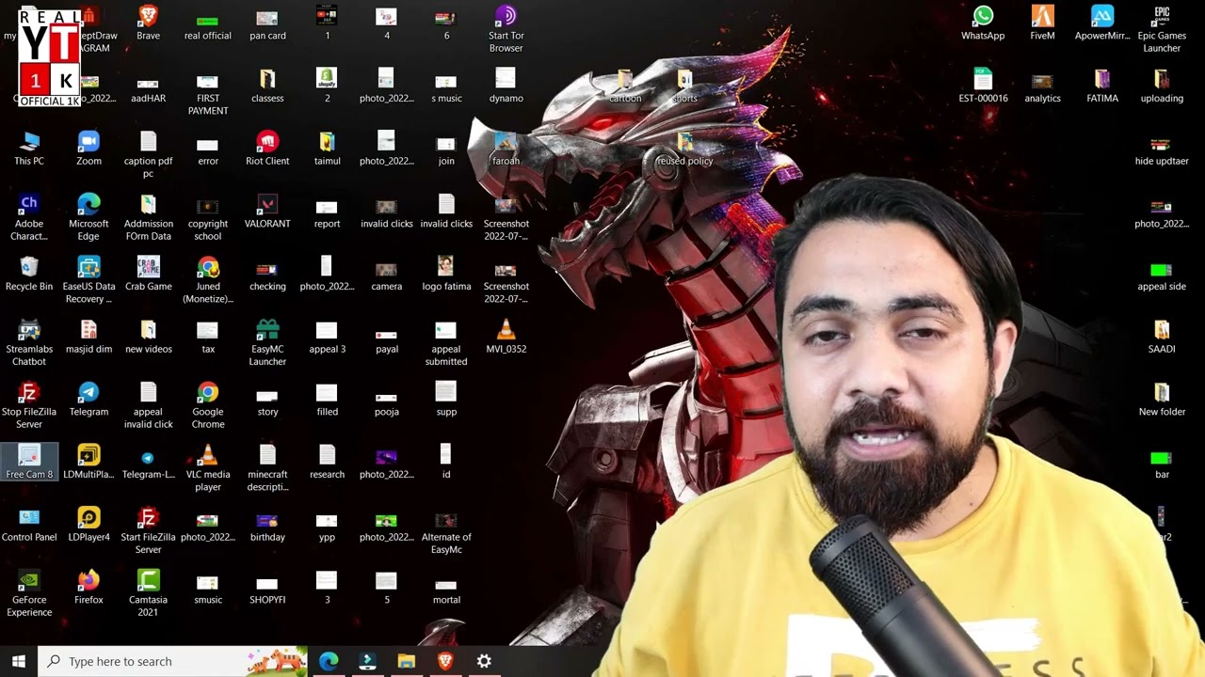
Task: Open File Explorer from the taskbar
Action: click(406, 661)
